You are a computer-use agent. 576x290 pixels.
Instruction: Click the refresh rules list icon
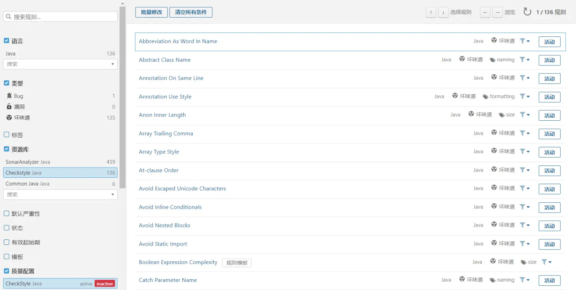click(526, 12)
